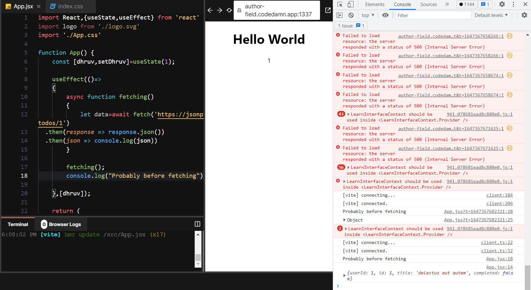Toggle the live expression eye icon
The image size is (531, 290).
pos(385,15)
